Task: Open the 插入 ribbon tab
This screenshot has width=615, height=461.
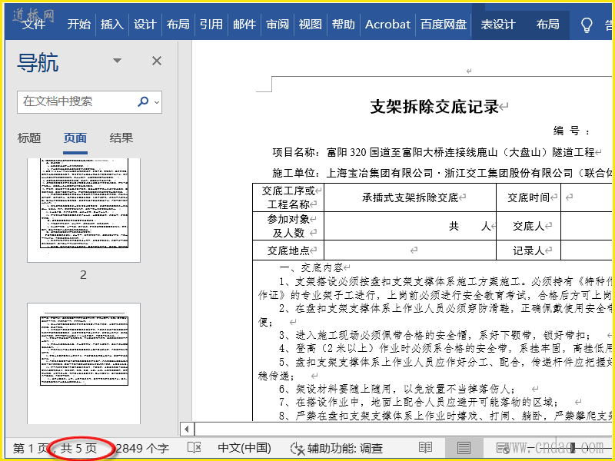Action: tap(112, 25)
